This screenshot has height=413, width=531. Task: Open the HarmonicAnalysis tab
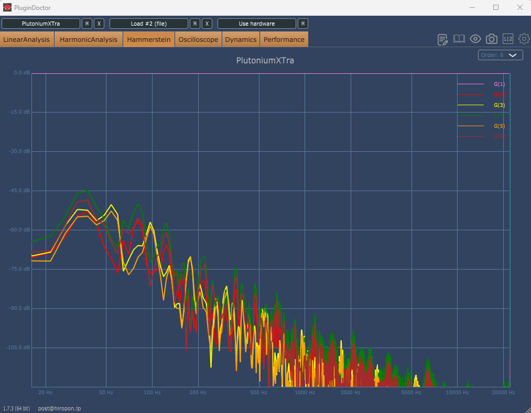(x=89, y=40)
